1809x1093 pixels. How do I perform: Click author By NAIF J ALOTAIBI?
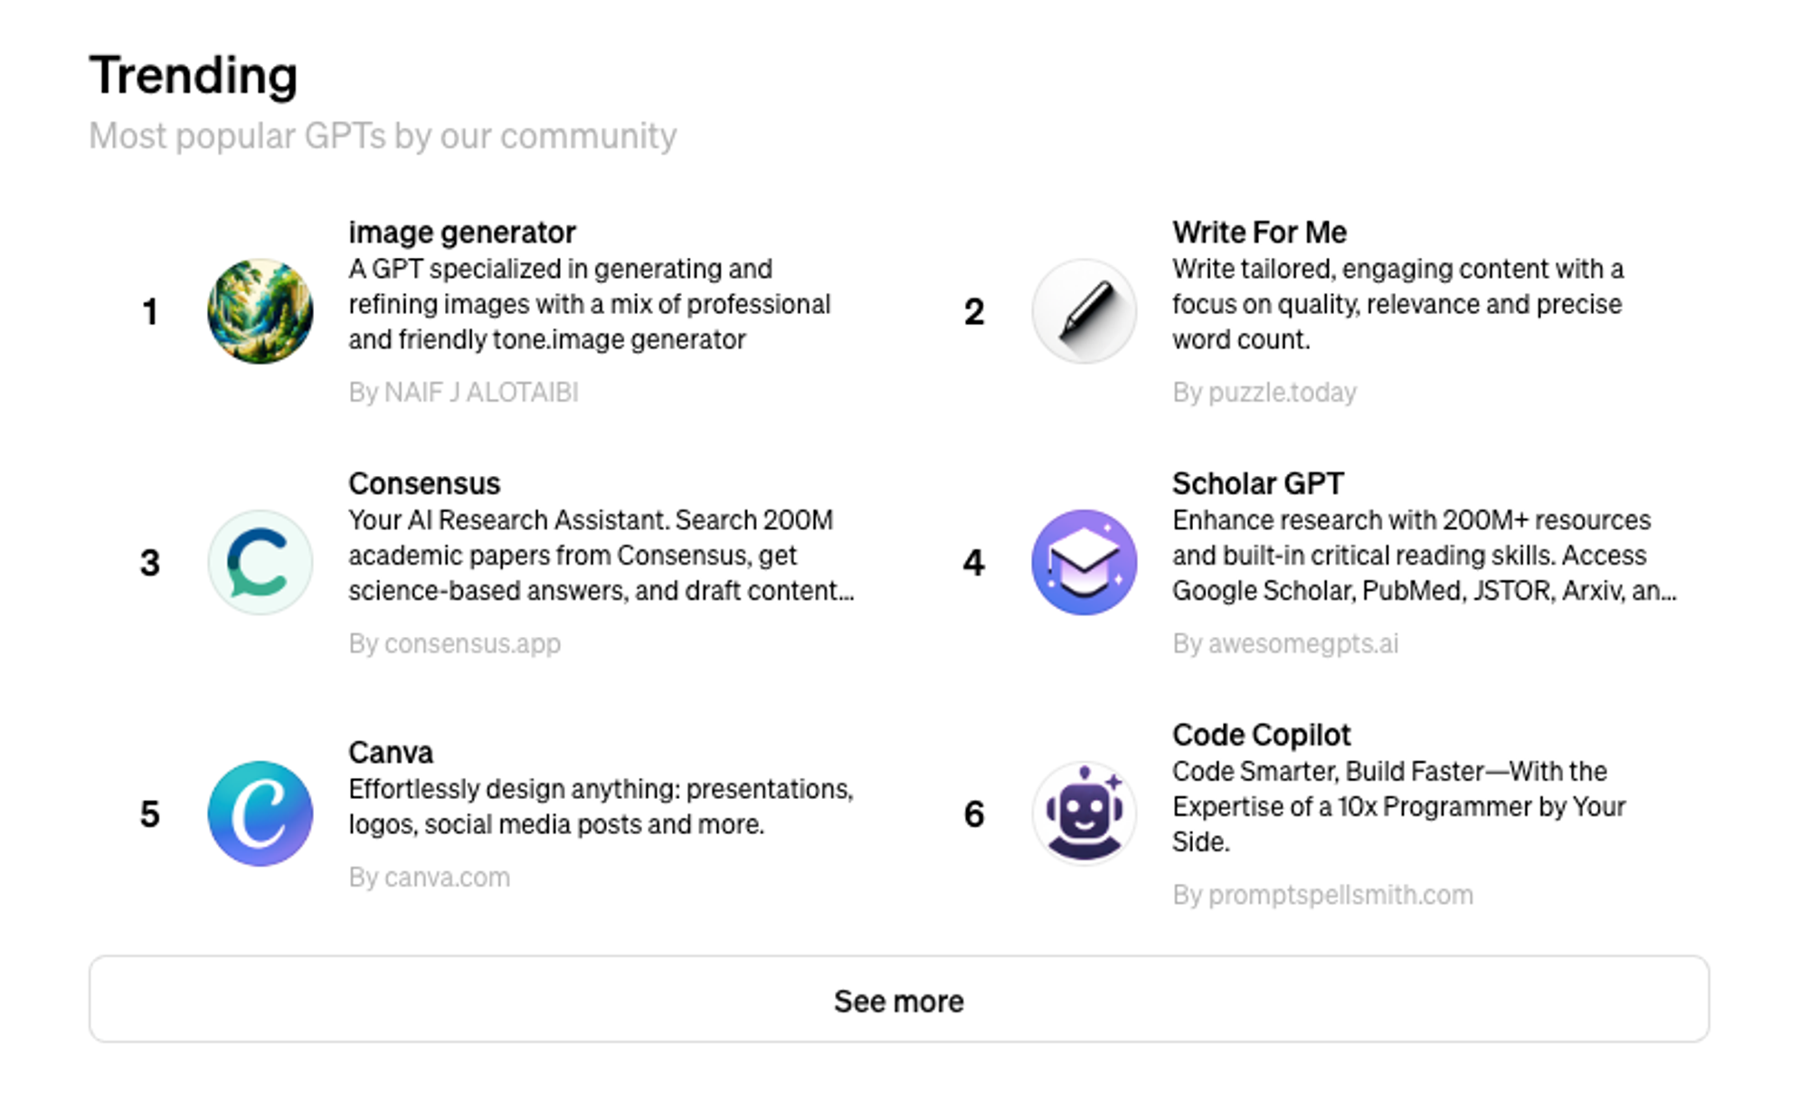[x=463, y=392]
